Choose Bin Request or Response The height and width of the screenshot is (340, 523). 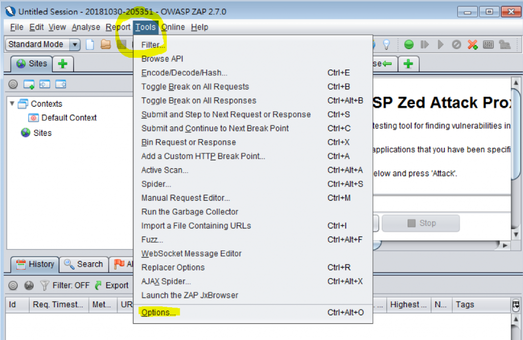click(253, 142)
